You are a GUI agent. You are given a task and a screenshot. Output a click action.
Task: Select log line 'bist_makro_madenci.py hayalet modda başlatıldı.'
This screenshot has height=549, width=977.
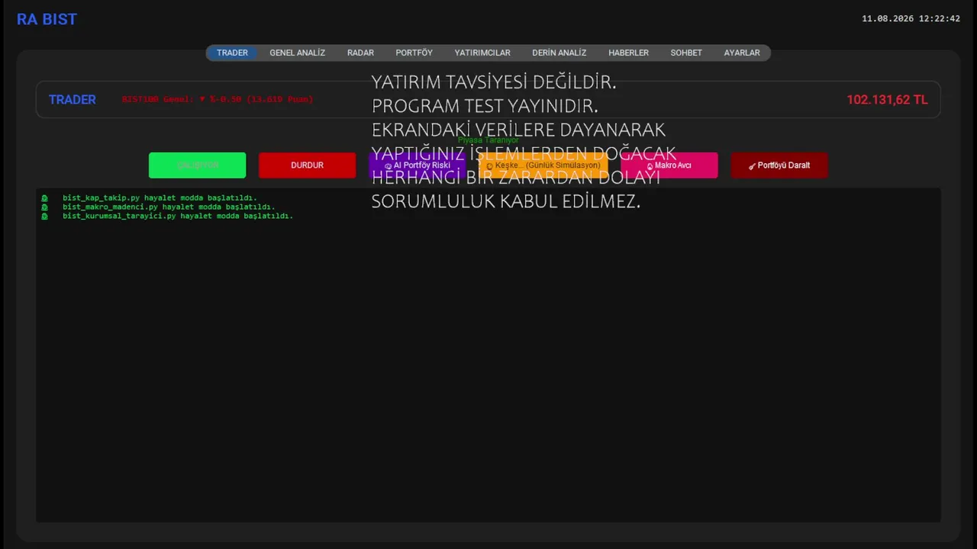169,207
